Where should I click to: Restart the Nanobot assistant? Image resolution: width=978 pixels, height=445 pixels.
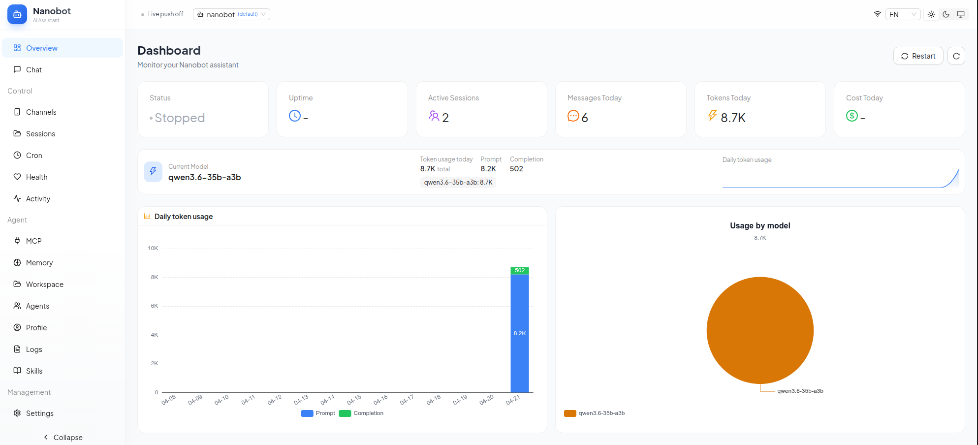tap(918, 56)
